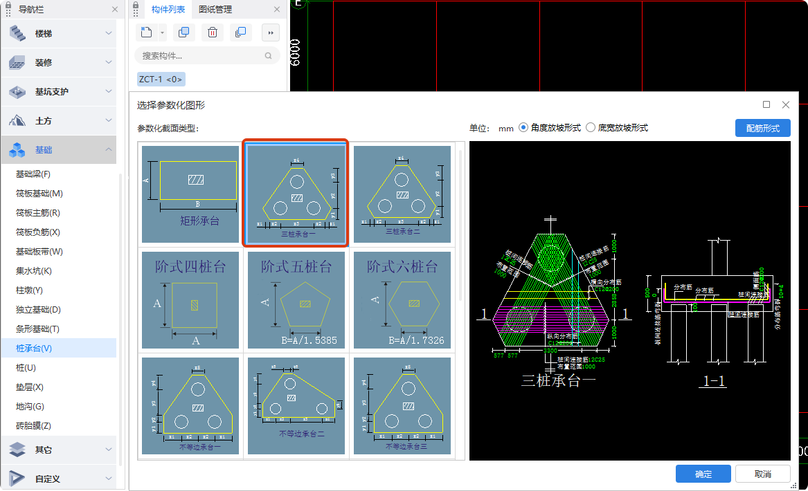Expand the 土方 category chevron
The image size is (808, 491).
(109, 120)
